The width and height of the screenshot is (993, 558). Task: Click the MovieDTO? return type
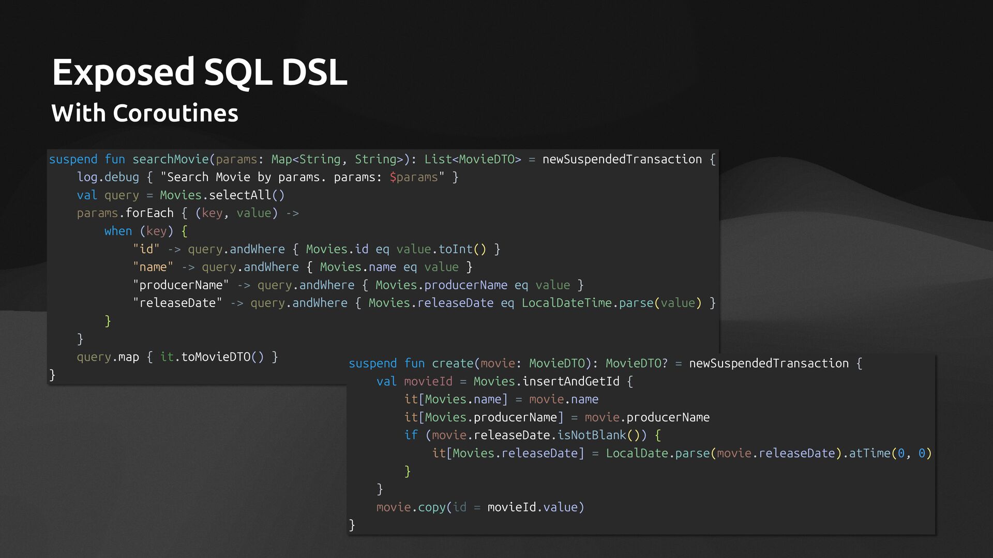(636, 364)
